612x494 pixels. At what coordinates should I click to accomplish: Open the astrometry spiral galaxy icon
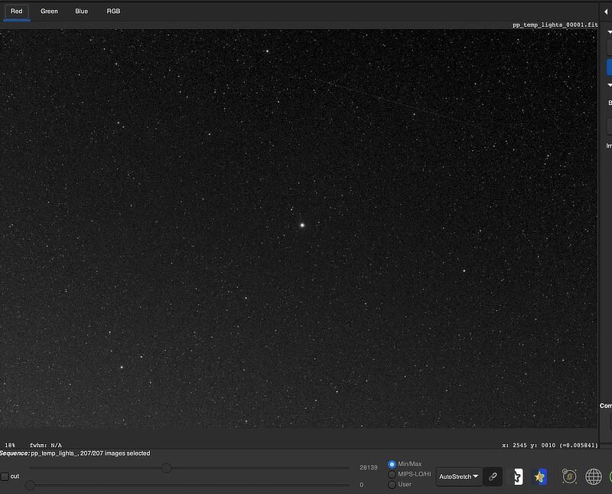569,476
